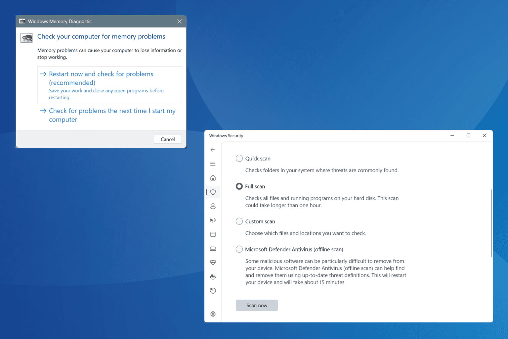
Task: Open Windows Security settings gear
Action: [213, 314]
